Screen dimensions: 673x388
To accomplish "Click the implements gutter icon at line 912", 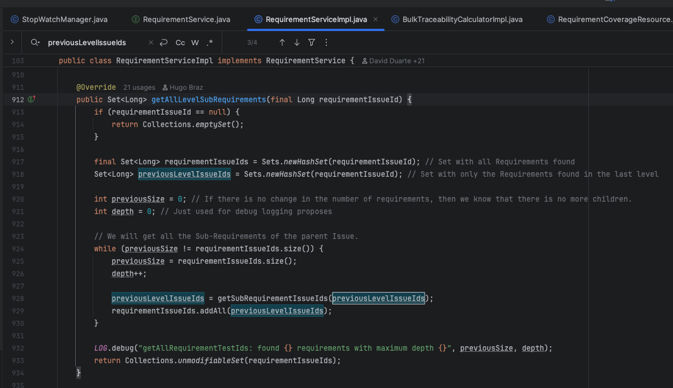I will (x=32, y=99).
